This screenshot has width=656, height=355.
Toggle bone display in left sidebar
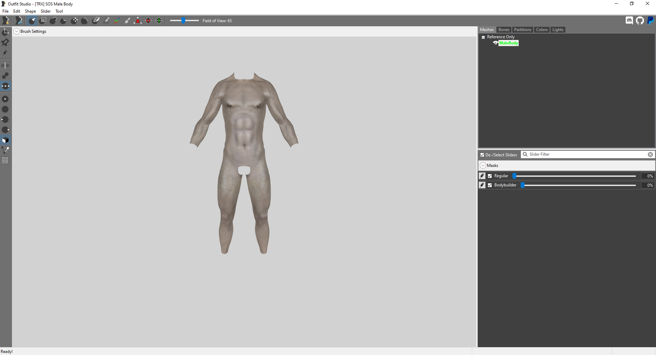tap(5, 150)
